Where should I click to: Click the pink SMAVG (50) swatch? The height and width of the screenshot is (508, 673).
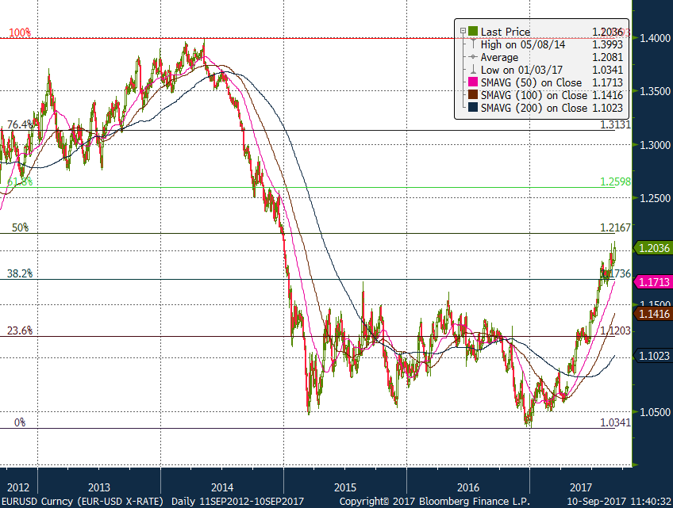pos(473,82)
